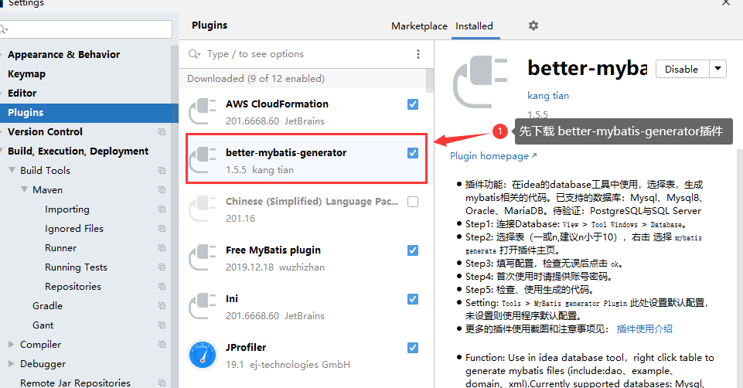Toggle the JProfiler plugin checkbox
The height and width of the screenshot is (388, 743).
[x=413, y=348]
